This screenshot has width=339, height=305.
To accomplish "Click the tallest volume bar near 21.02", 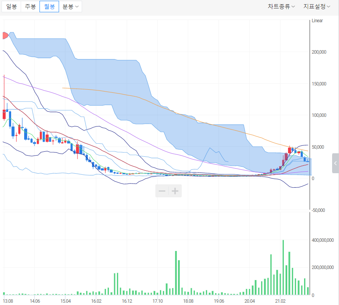I will 283,267.
